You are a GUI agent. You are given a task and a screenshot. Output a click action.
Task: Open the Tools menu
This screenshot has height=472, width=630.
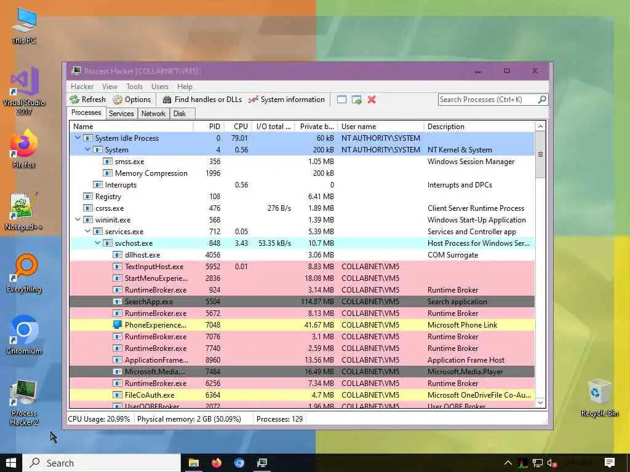click(134, 87)
